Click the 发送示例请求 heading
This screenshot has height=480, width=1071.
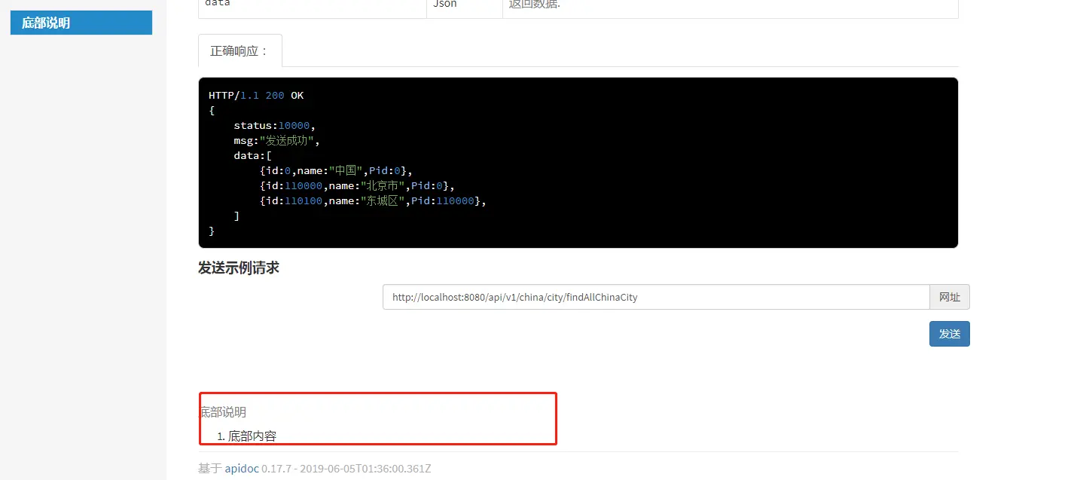(x=239, y=268)
